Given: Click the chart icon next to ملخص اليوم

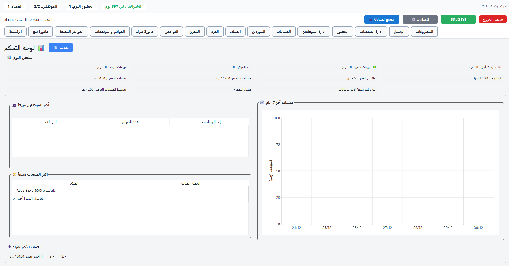Looking at the screenshot, I should (x=9, y=58).
